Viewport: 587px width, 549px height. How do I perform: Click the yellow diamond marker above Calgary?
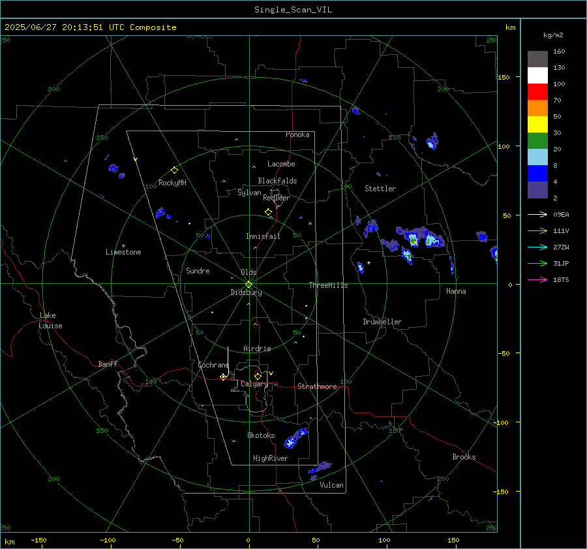258,376
